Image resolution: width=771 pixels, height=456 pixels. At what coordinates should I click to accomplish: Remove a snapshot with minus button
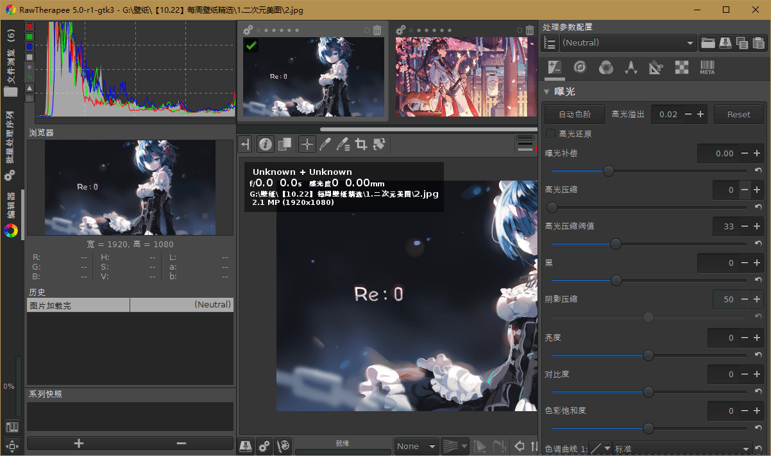(x=182, y=443)
